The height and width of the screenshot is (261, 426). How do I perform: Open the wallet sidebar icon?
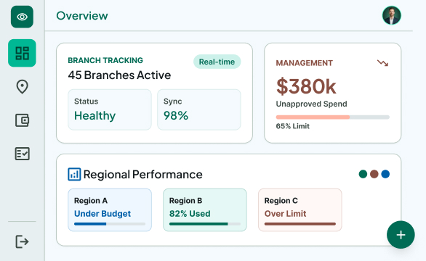click(22, 120)
